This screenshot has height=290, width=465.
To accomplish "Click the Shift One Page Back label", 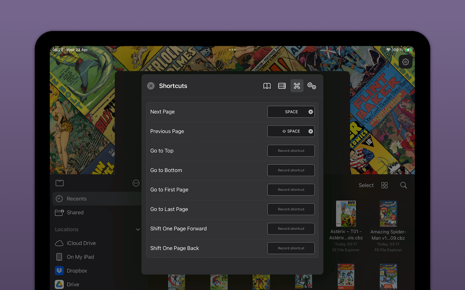I will pyautogui.click(x=175, y=248).
